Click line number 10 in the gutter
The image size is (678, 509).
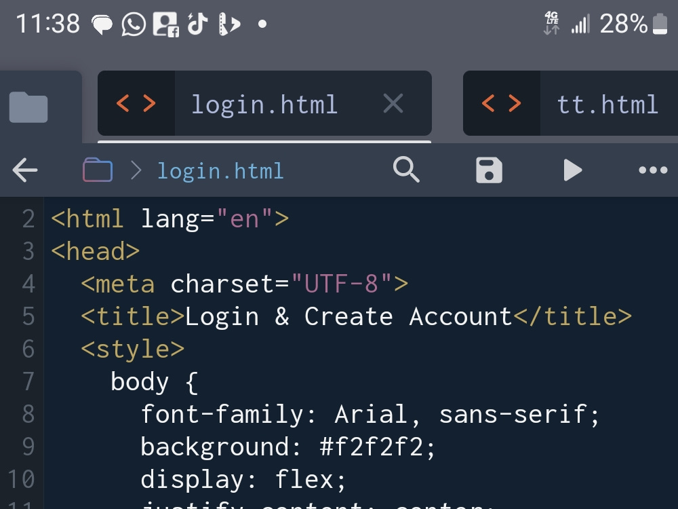pos(21,479)
